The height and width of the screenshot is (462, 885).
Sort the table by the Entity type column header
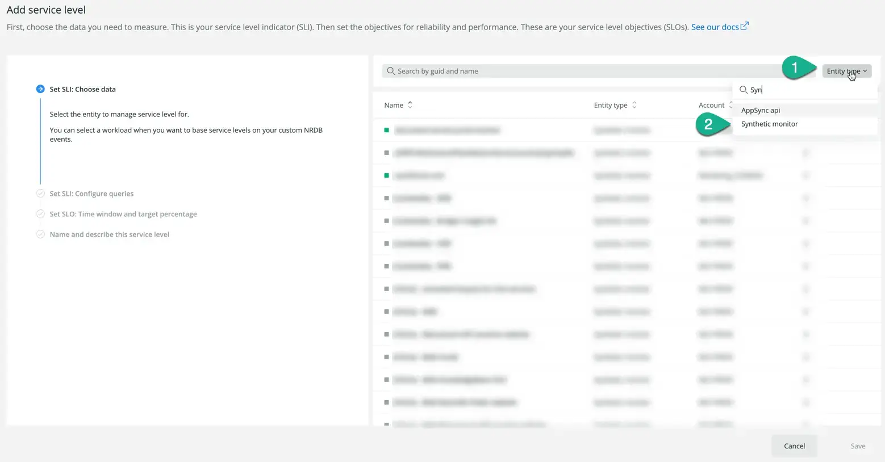click(615, 105)
